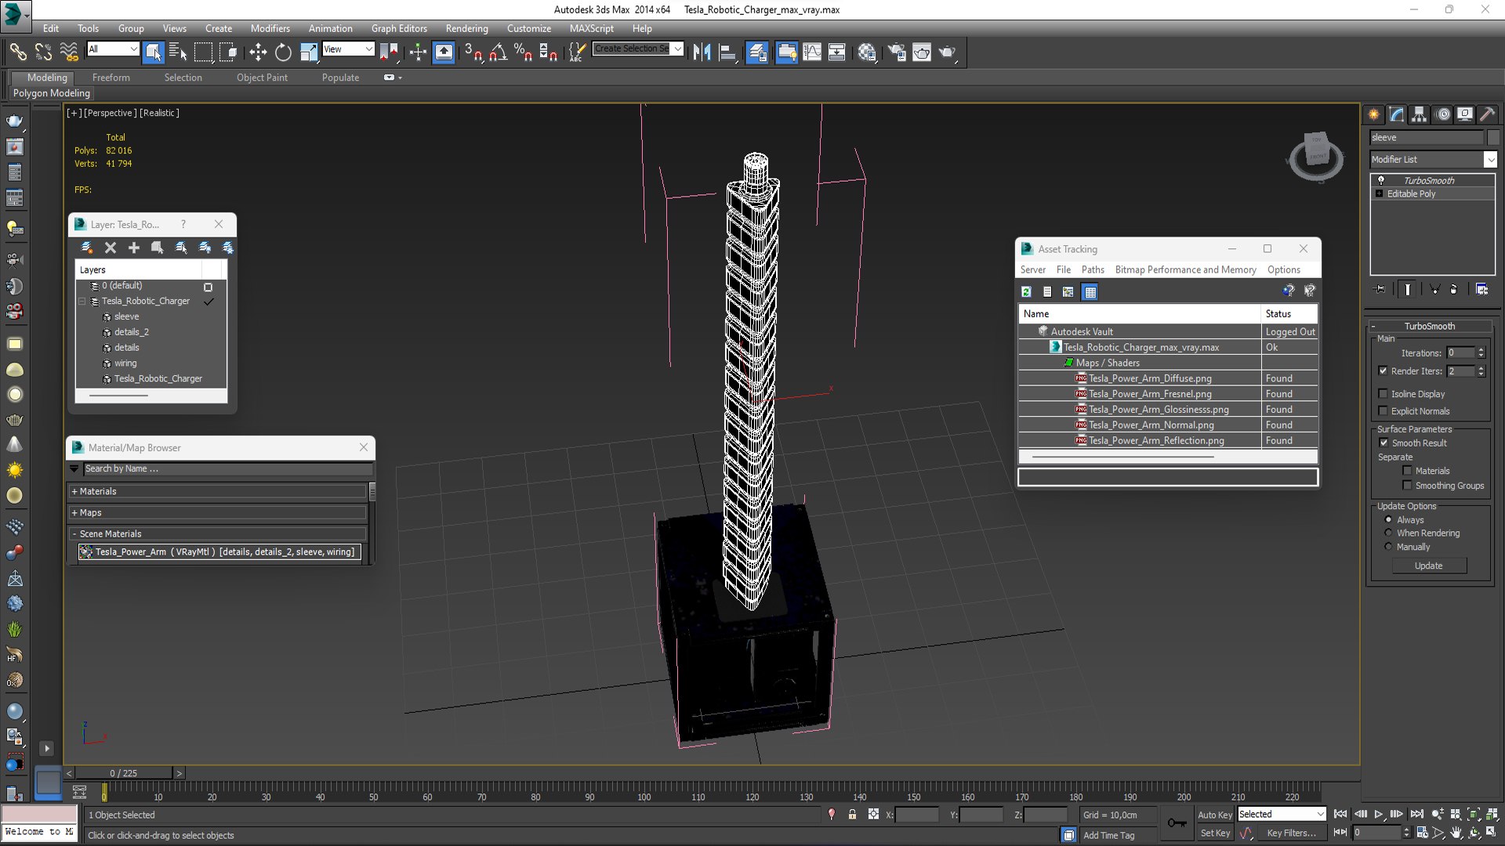
Task: Collapse the Tesla_Robotic_Charger layer tree
Action: 82,301
